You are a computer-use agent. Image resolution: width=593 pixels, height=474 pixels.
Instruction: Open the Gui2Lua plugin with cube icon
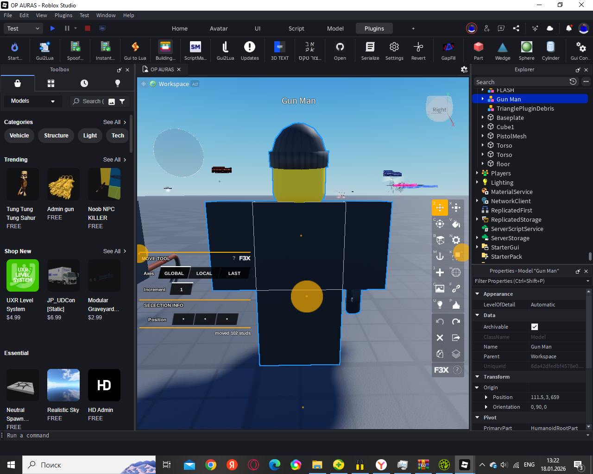[44, 50]
